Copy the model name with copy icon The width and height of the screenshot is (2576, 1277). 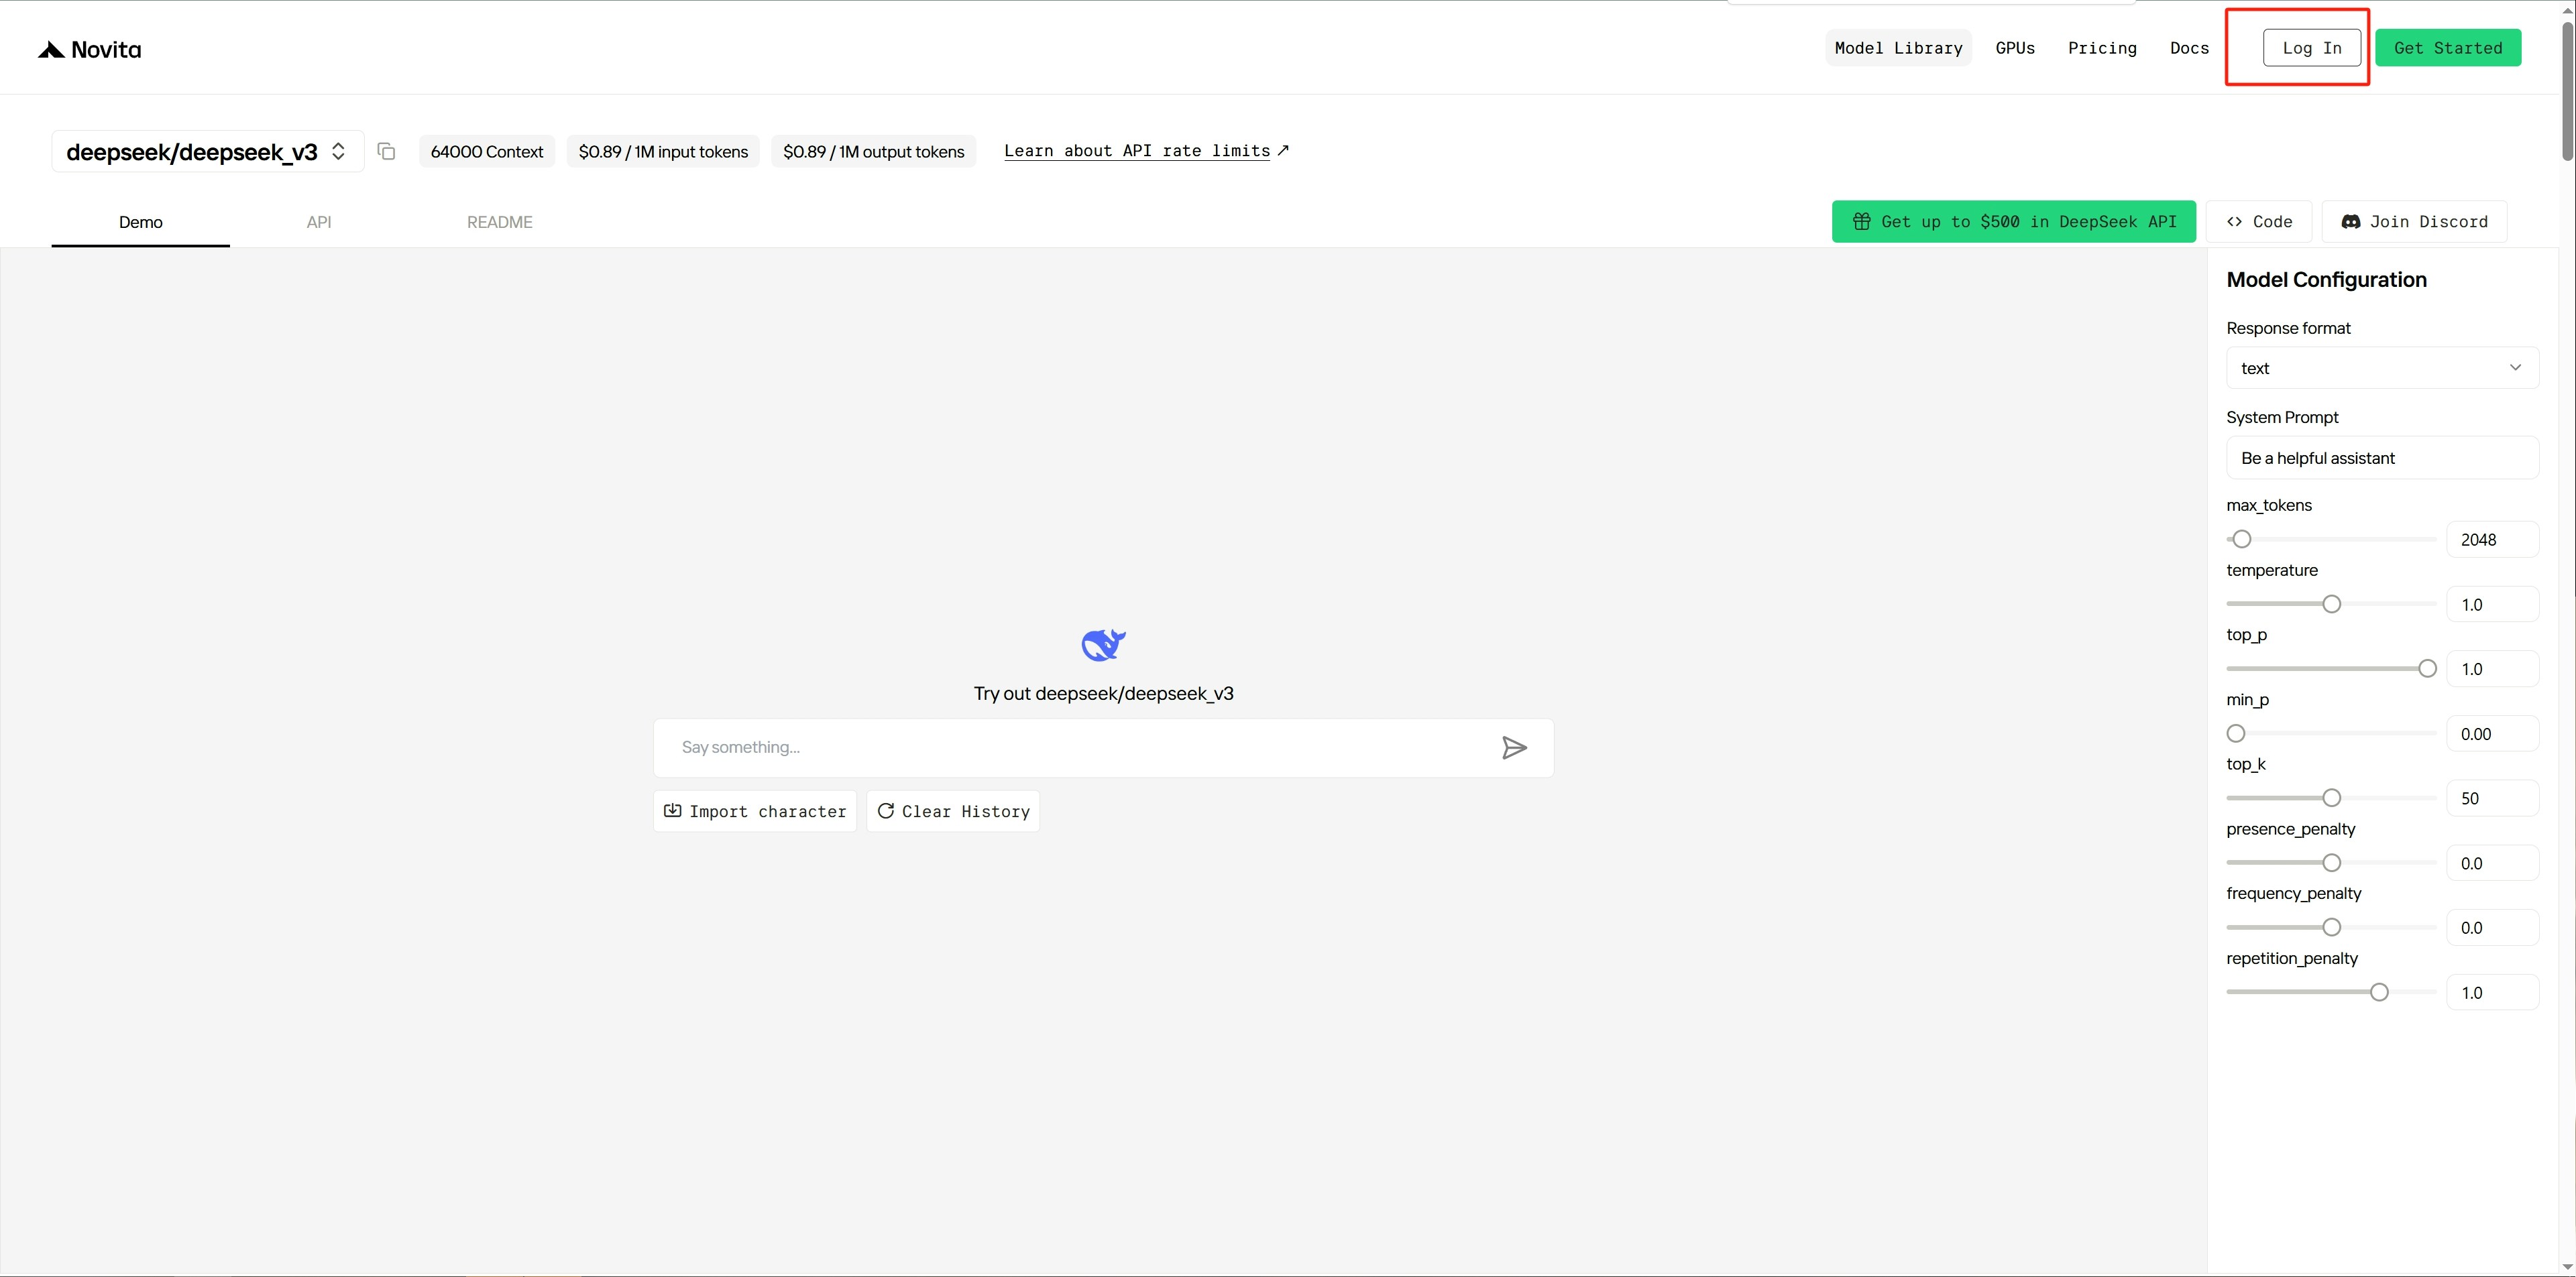coord(386,151)
